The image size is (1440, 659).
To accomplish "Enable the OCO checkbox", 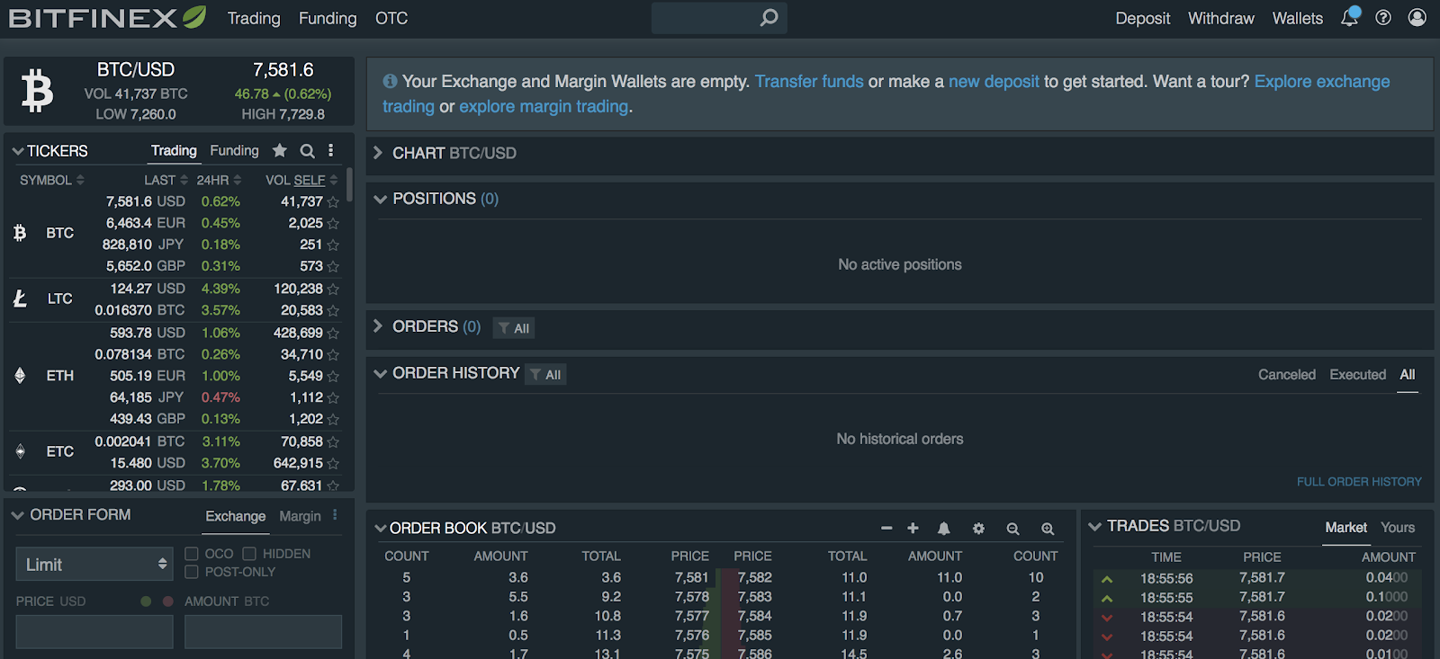I will (192, 554).
